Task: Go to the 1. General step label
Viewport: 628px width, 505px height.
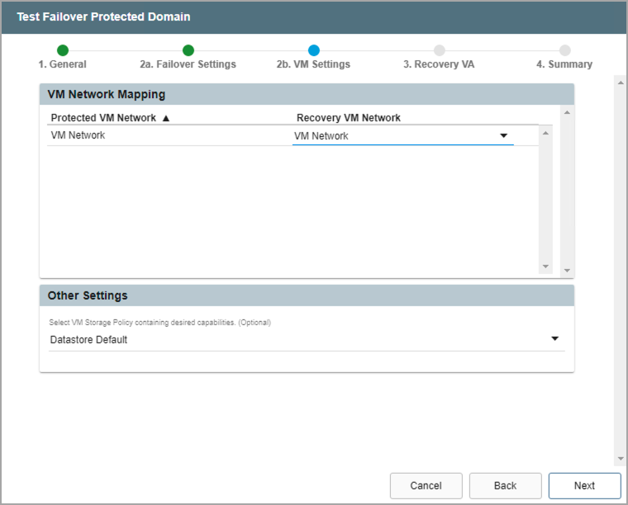Action: (x=63, y=64)
